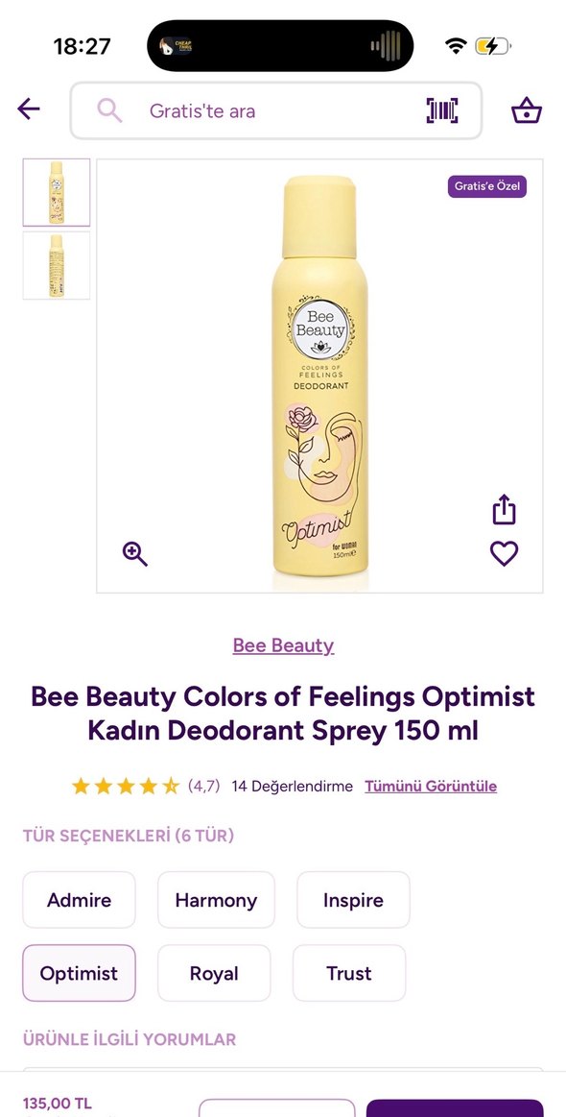Tap the search magnifier icon

coord(109,110)
